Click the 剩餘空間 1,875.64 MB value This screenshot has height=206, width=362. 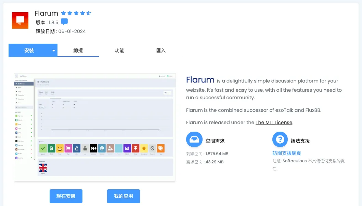point(217,154)
